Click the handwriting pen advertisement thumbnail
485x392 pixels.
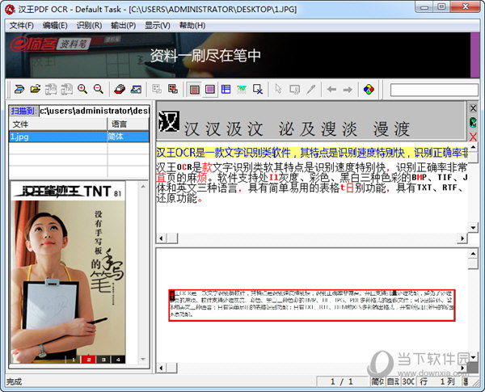coord(68,272)
